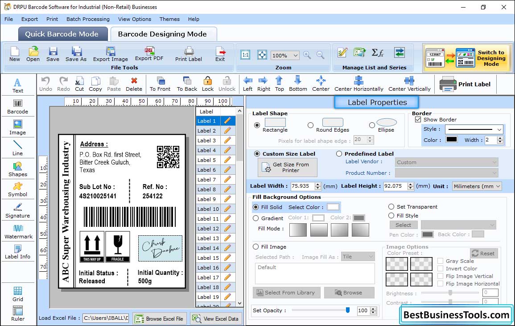Uncheck Show Border checkbox

[x=418, y=120]
